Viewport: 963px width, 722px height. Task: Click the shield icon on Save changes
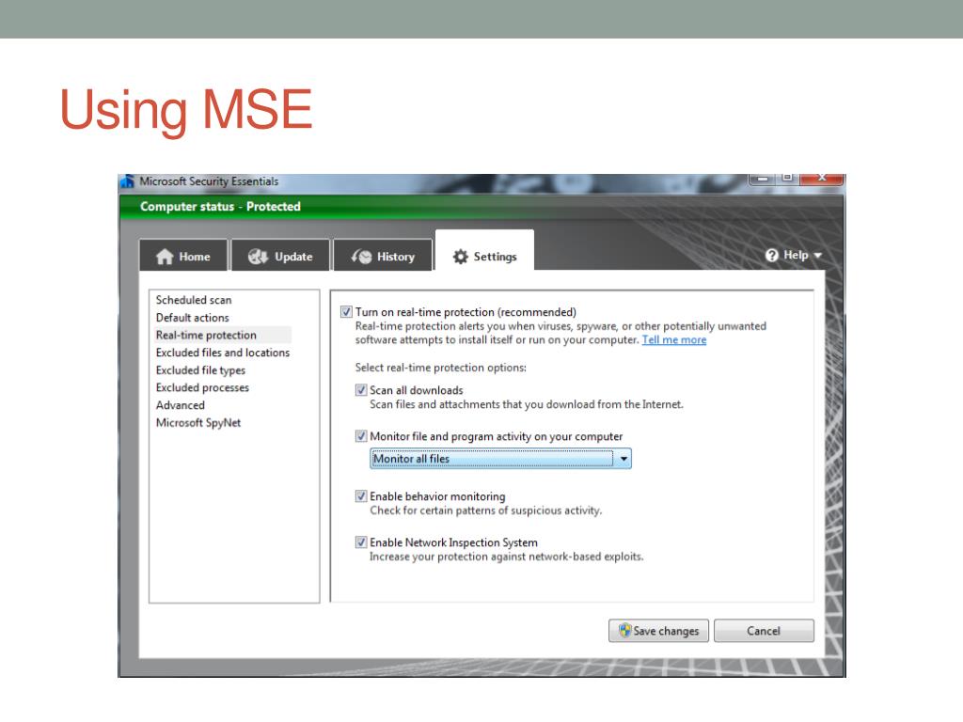click(x=624, y=631)
